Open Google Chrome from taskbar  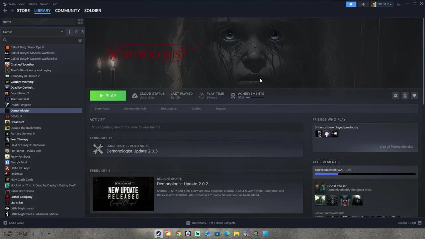coord(178,234)
